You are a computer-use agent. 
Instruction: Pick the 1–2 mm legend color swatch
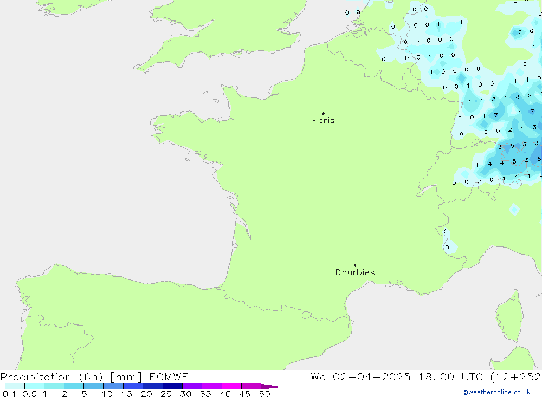click(54, 386)
